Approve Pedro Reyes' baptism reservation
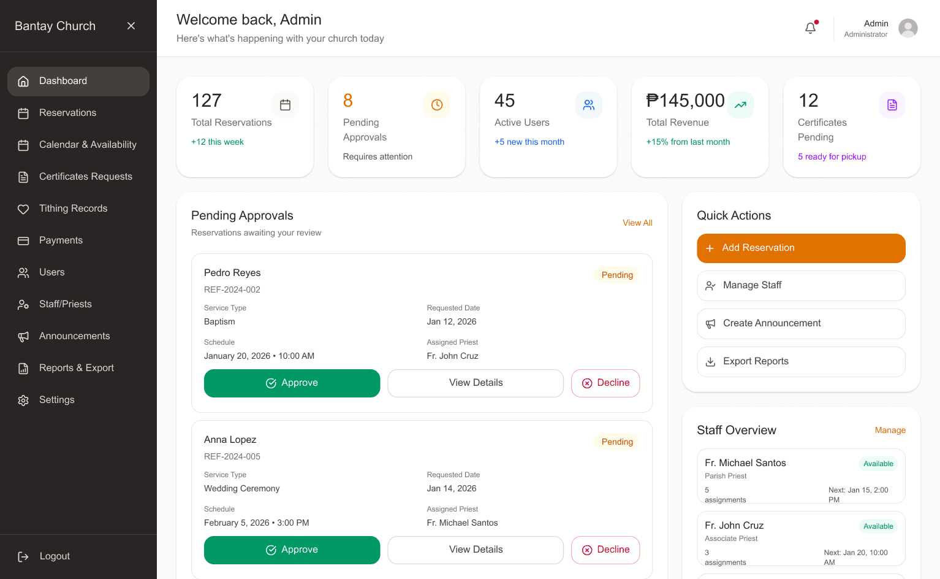 pos(292,383)
